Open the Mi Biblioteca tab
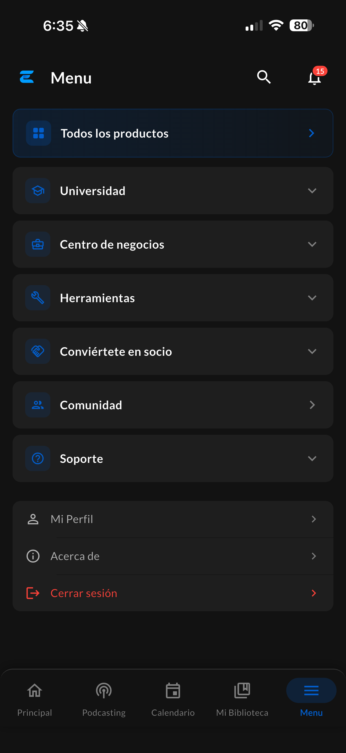Image resolution: width=346 pixels, height=753 pixels. point(242,699)
